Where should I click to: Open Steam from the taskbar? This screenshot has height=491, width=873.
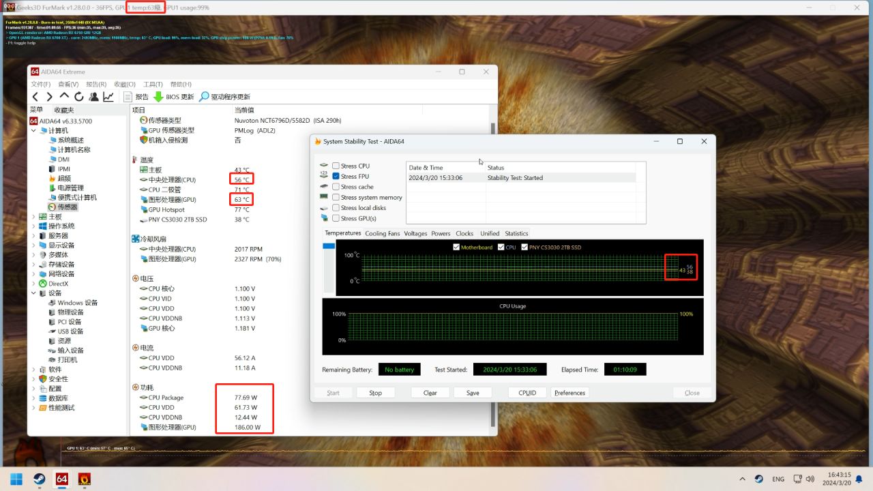[39, 479]
